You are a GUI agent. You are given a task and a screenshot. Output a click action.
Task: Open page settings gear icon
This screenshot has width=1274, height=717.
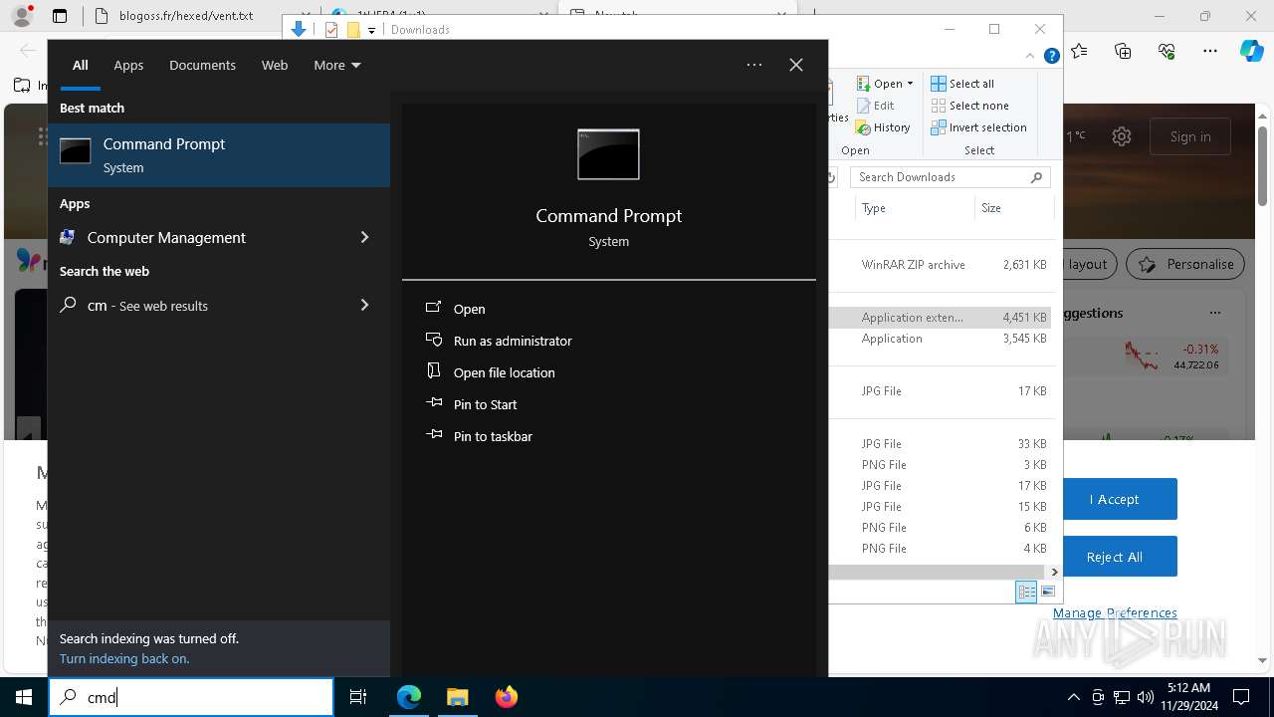point(1122,136)
